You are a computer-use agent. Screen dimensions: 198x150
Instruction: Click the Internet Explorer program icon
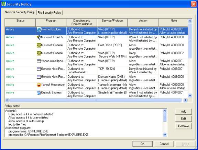(x=39, y=29)
